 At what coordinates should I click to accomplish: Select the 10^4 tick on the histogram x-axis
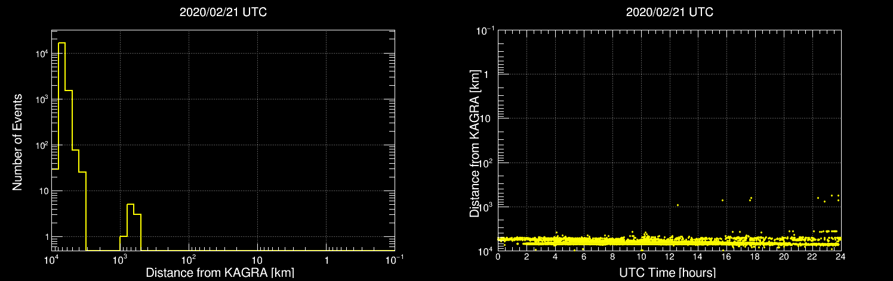point(51,260)
